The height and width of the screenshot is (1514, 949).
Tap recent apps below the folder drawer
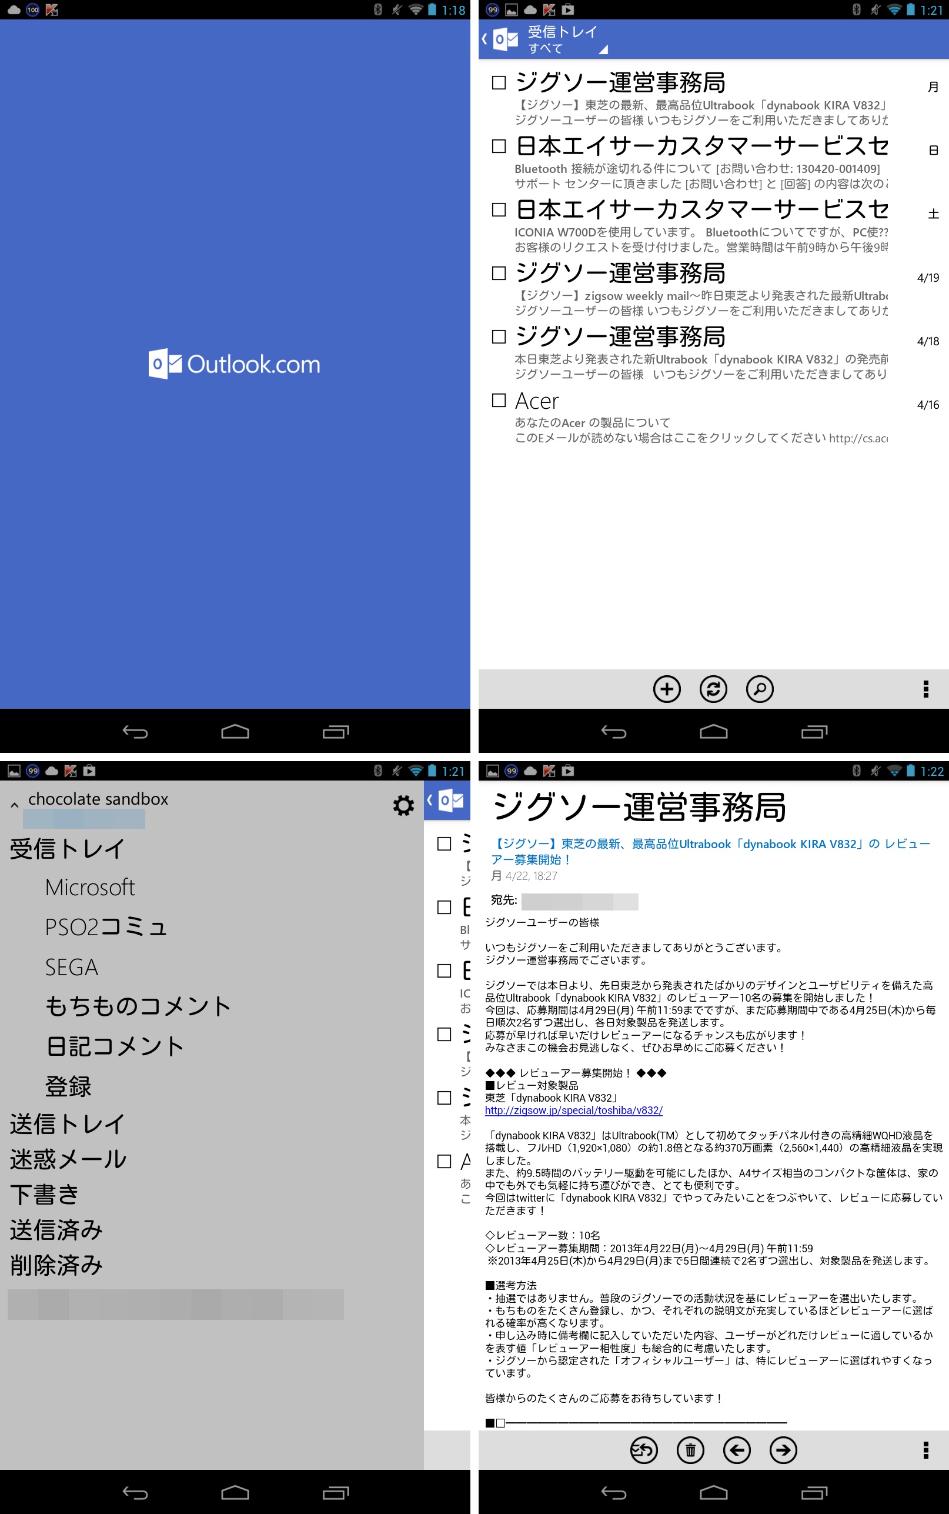click(336, 1493)
